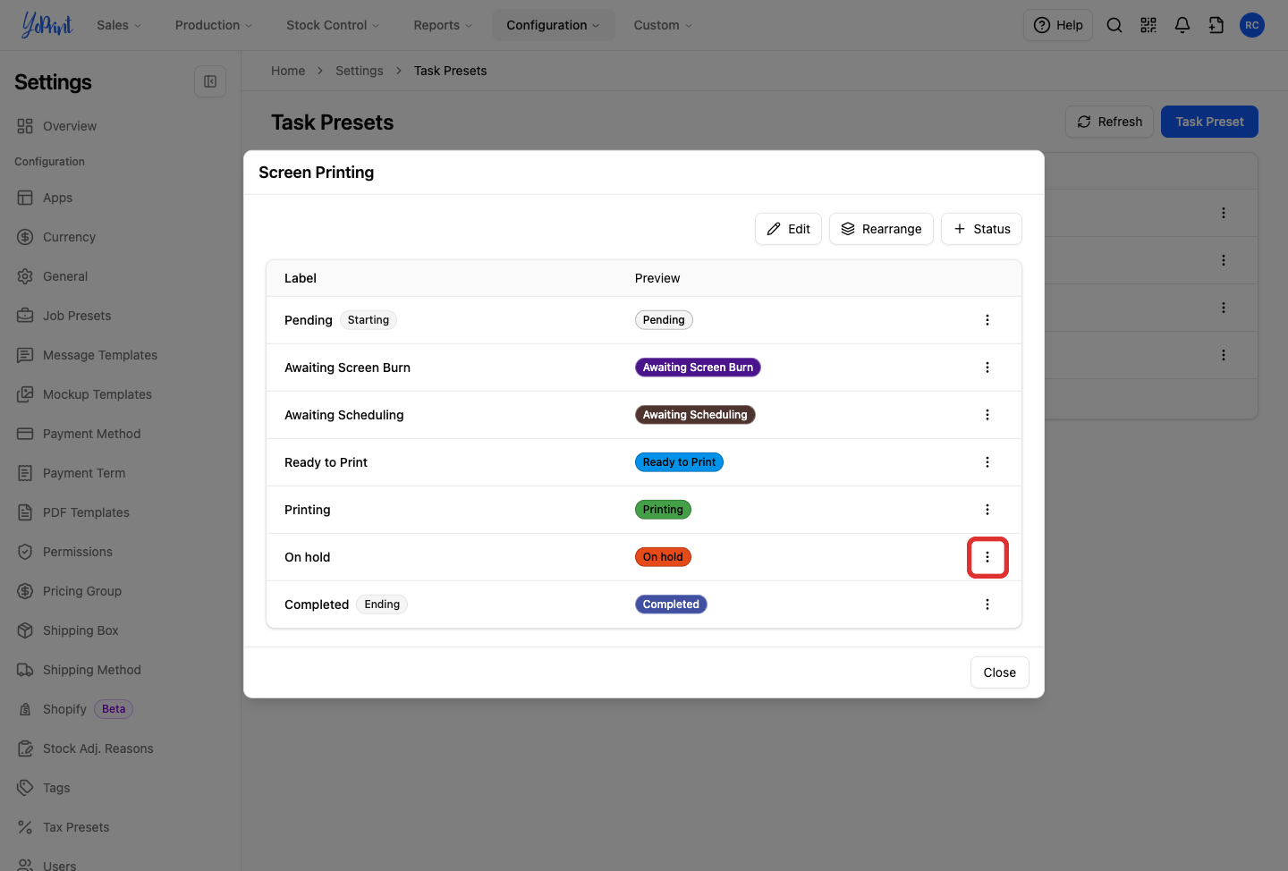The height and width of the screenshot is (871, 1288).
Task: Open Job Presets settings
Action: [77, 316]
